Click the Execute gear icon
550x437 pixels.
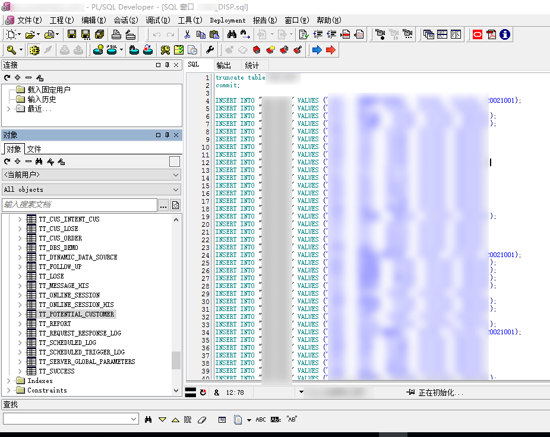tap(34, 50)
